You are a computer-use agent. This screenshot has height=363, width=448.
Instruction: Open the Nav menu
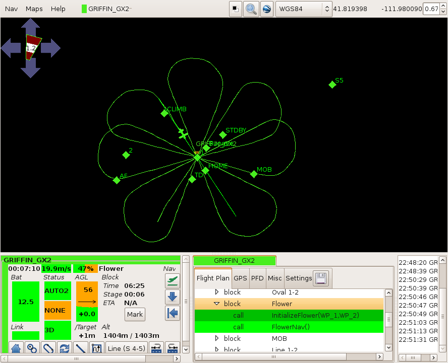pos(12,9)
